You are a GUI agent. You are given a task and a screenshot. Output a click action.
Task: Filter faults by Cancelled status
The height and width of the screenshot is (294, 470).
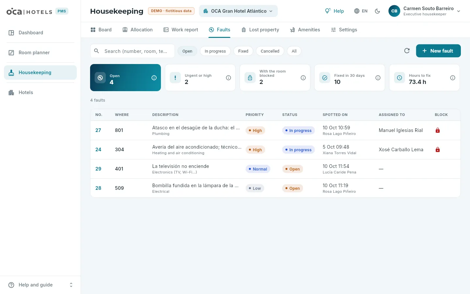(270, 51)
